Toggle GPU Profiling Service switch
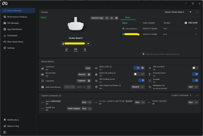Screen dimensions: 203x136 point(141,80)
